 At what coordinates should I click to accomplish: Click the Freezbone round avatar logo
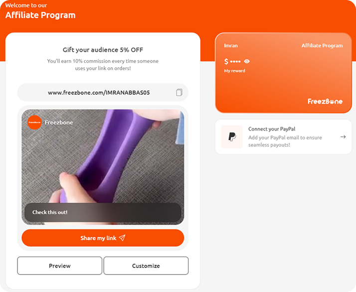pos(34,122)
